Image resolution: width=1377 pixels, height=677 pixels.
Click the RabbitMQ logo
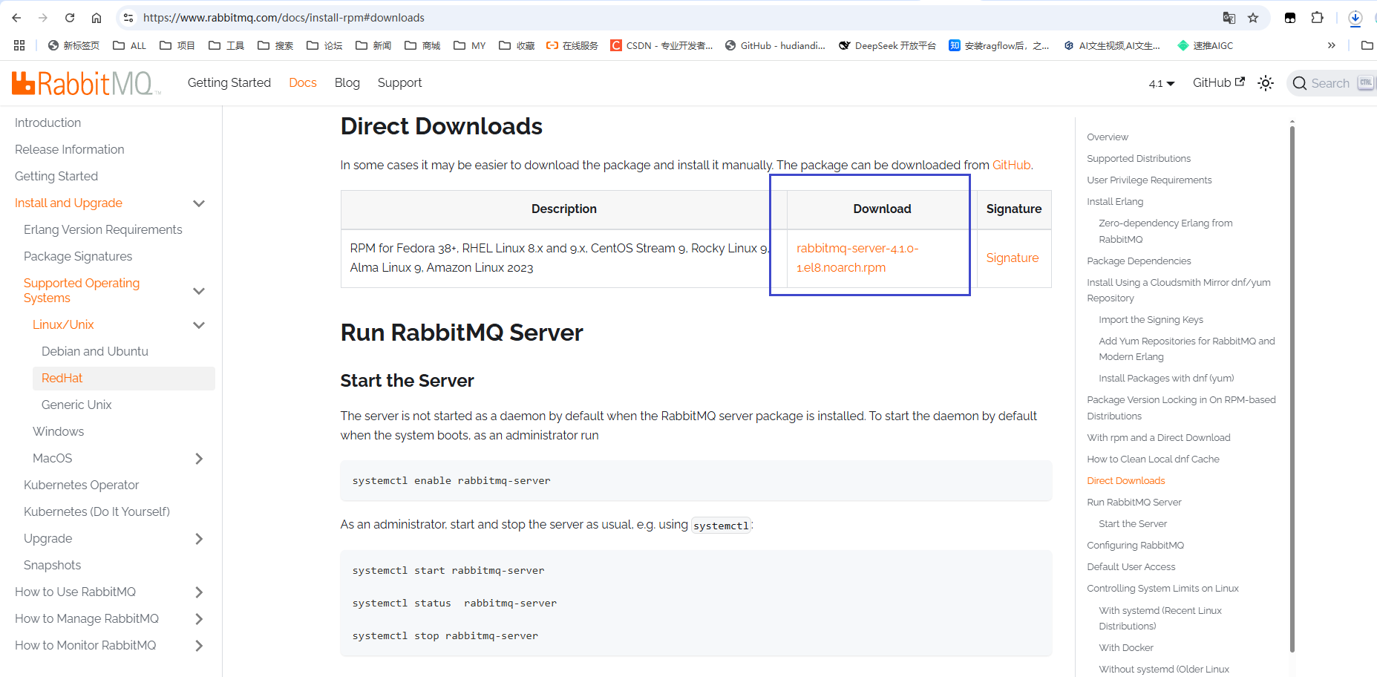86,83
